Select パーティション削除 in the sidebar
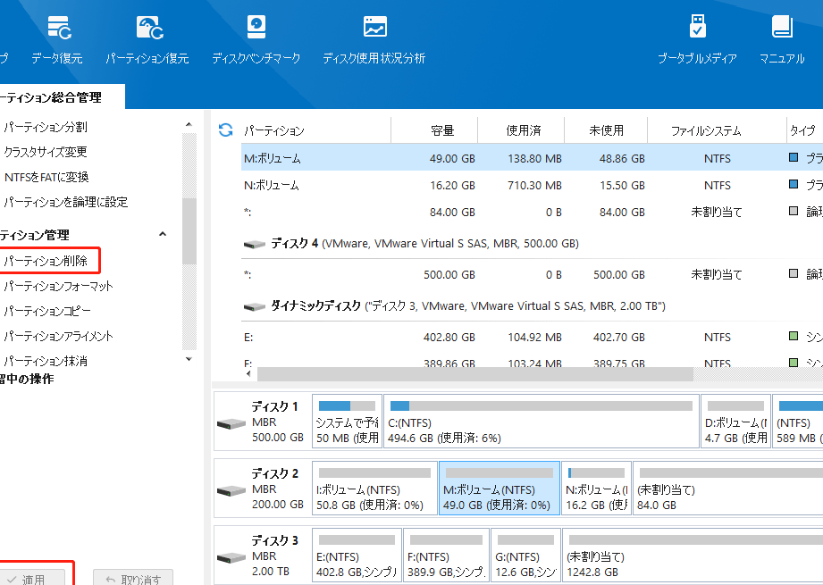823x585 pixels. (46, 261)
